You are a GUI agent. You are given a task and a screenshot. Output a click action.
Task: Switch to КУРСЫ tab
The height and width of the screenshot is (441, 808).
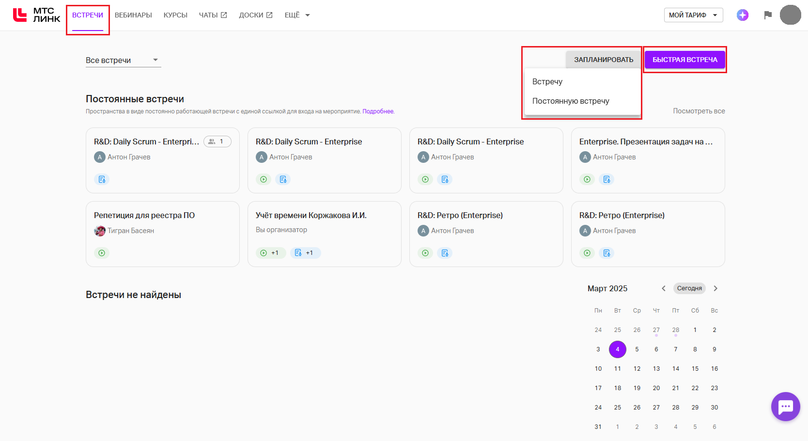pyautogui.click(x=175, y=15)
